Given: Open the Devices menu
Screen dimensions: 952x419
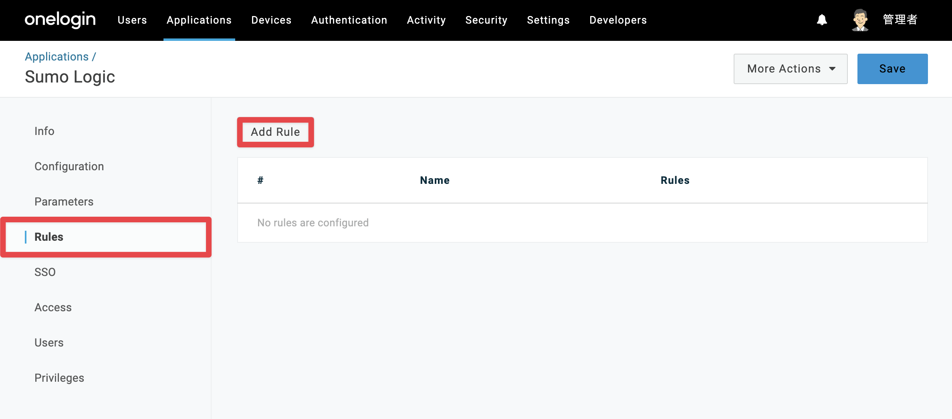Looking at the screenshot, I should (x=271, y=20).
